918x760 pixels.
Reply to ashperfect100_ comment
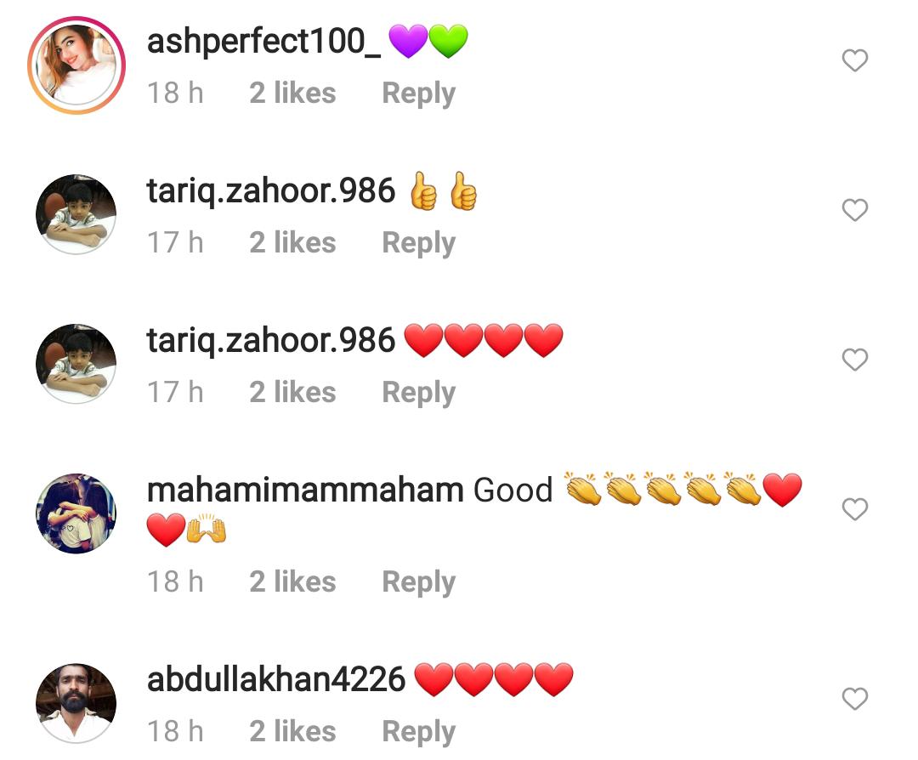tap(418, 94)
